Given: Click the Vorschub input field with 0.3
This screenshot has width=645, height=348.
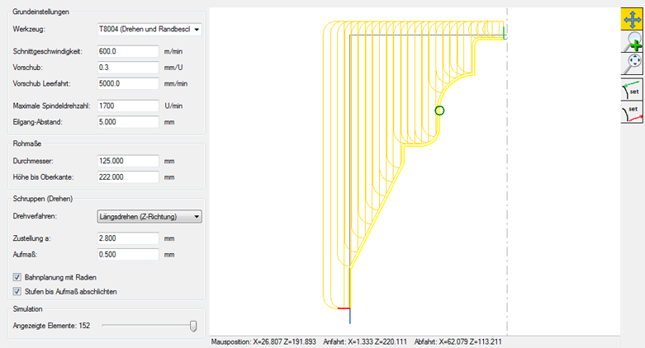Looking at the screenshot, I should (127, 67).
